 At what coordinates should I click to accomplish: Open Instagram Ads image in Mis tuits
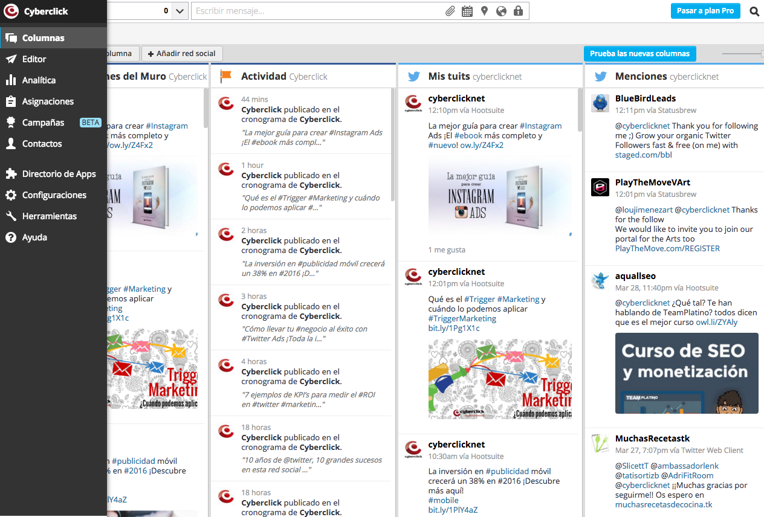pos(500,196)
